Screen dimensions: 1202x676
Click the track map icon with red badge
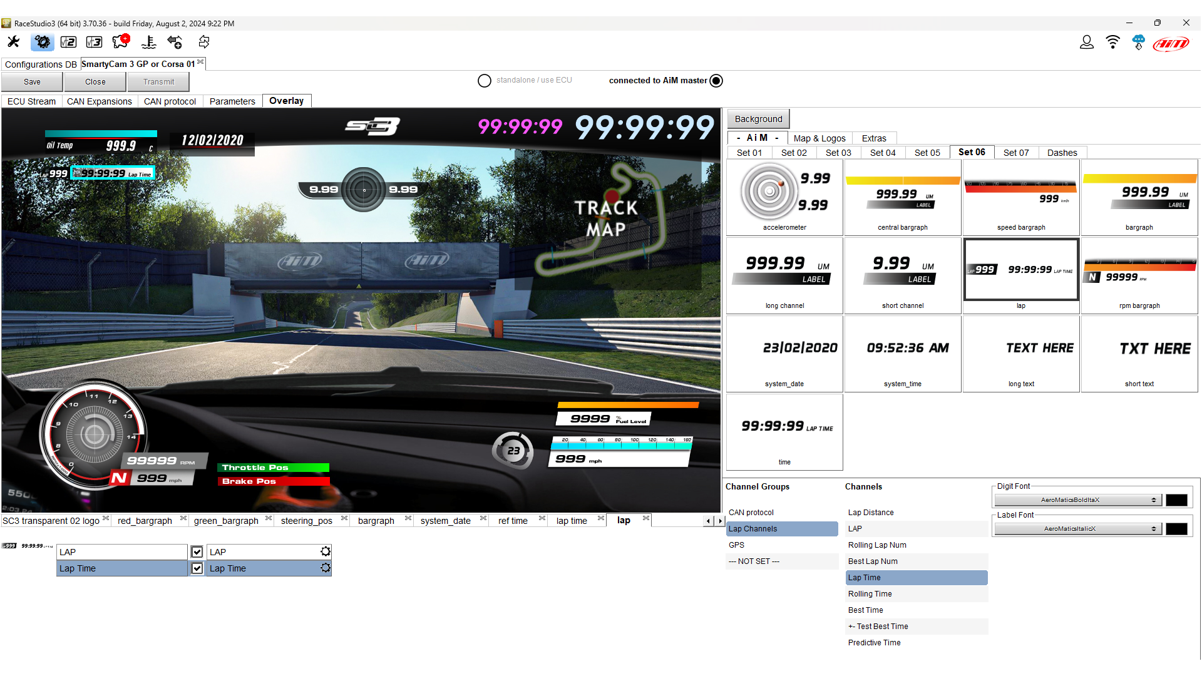coord(119,42)
